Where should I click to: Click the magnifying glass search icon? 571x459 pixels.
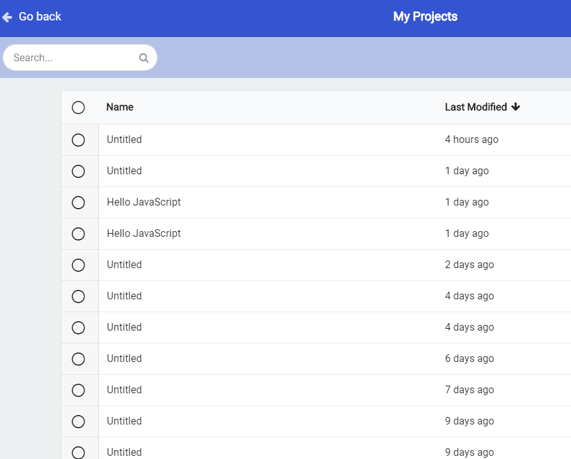tap(144, 57)
